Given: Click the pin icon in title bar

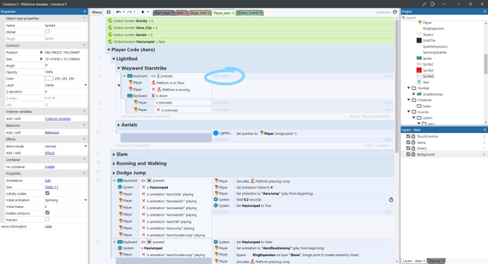Looking at the screenshot, I should [x=424, y=4].
